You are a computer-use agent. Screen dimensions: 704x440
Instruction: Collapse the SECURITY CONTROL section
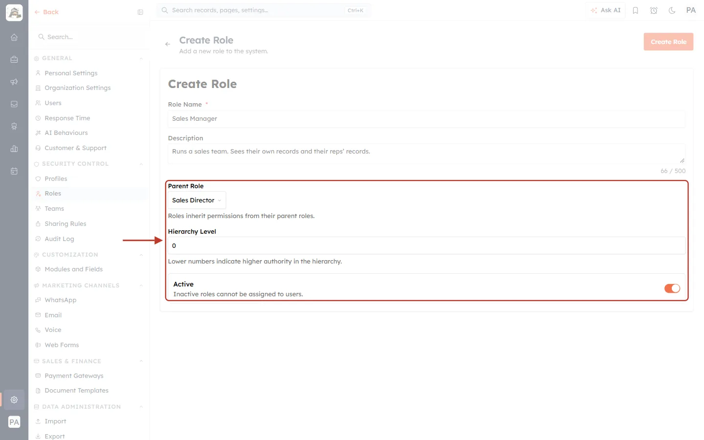[x=141, y=164]
